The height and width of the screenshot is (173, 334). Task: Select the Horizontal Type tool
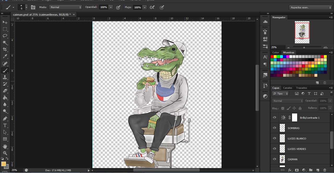[5, 125]
